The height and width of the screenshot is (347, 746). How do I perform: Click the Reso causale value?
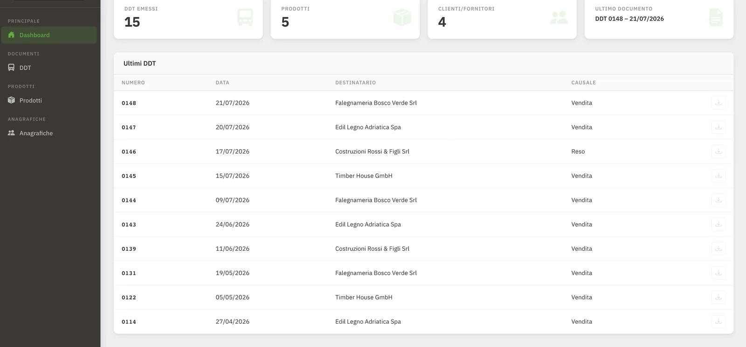[x=578, y=151]
